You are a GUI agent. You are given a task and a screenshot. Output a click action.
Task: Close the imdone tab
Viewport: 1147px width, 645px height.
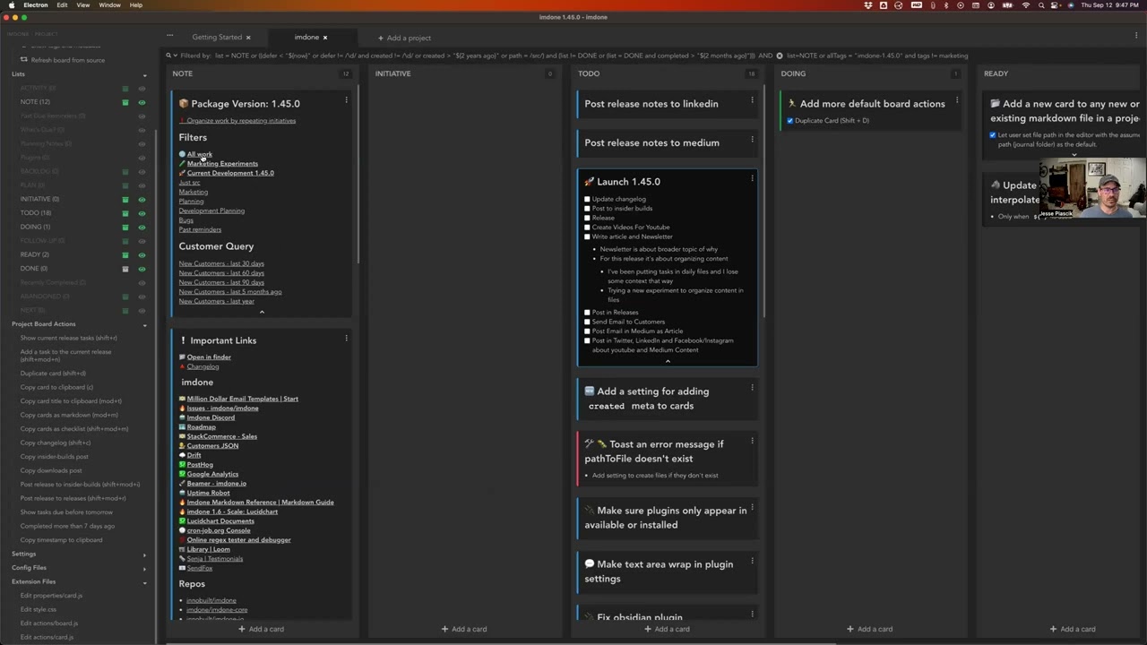(x=325, y=38)
